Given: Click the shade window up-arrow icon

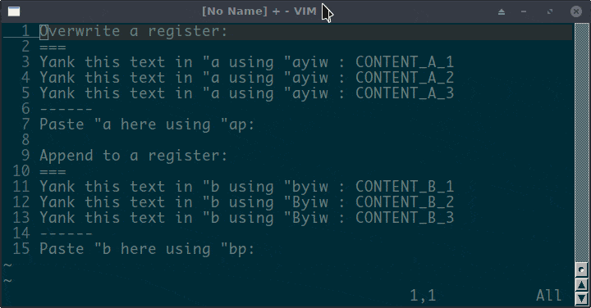Looking at the screenshot, I should [502, 11].
